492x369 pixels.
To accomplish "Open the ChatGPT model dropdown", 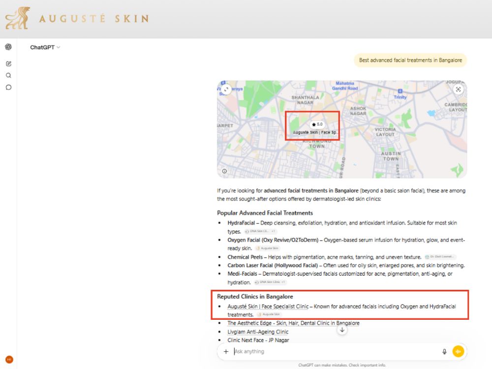I will [45, 47].
